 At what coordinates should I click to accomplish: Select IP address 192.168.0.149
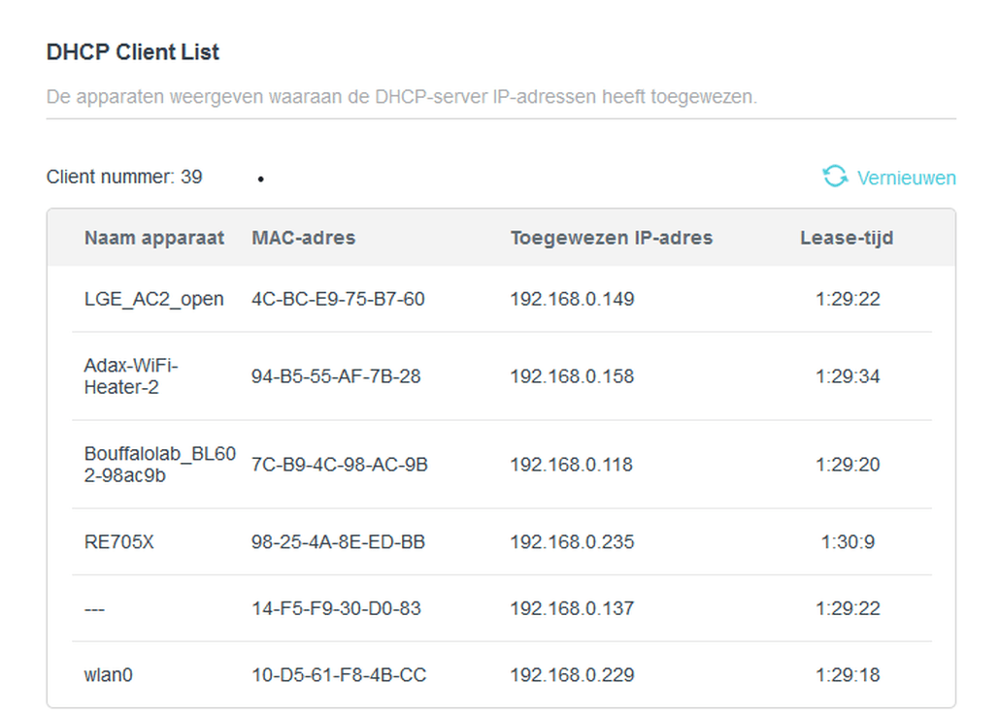pyautogui.click(x=572, y=299)
